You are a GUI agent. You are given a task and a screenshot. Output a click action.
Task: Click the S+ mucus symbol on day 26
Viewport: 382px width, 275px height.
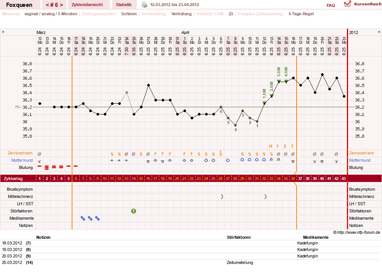(x=220, y=153)
